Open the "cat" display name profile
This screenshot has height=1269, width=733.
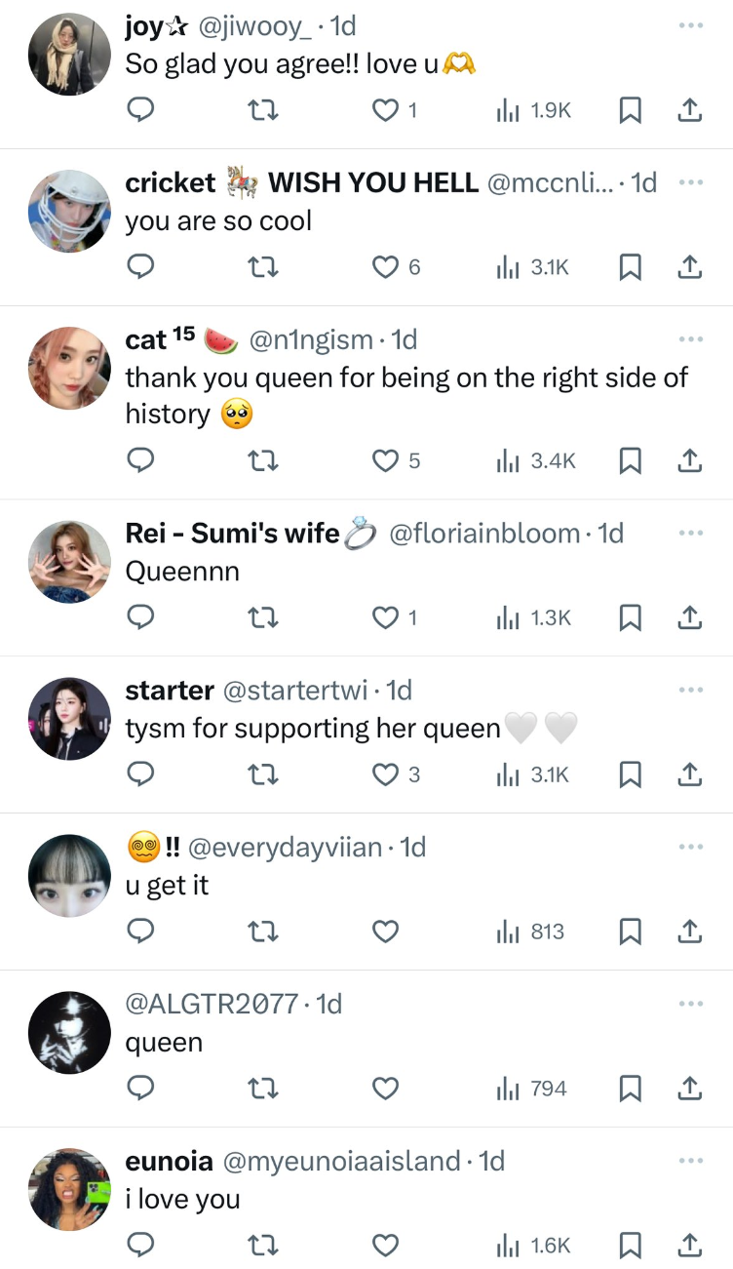pos(146,339)
